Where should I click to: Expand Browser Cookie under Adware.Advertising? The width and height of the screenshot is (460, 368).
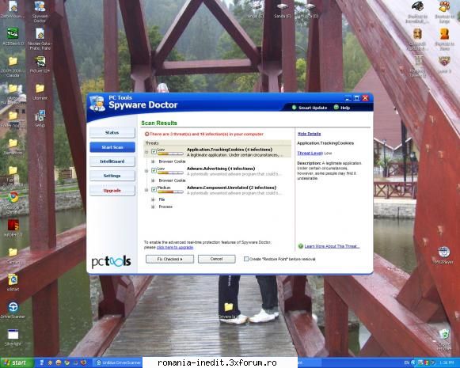pos(153,180)
